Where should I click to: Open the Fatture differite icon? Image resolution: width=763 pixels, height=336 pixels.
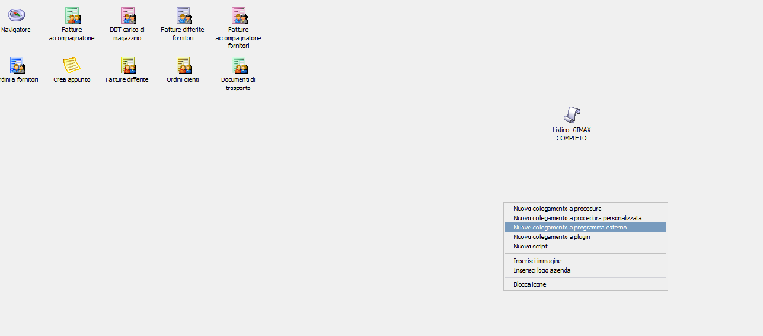[127, 65]
